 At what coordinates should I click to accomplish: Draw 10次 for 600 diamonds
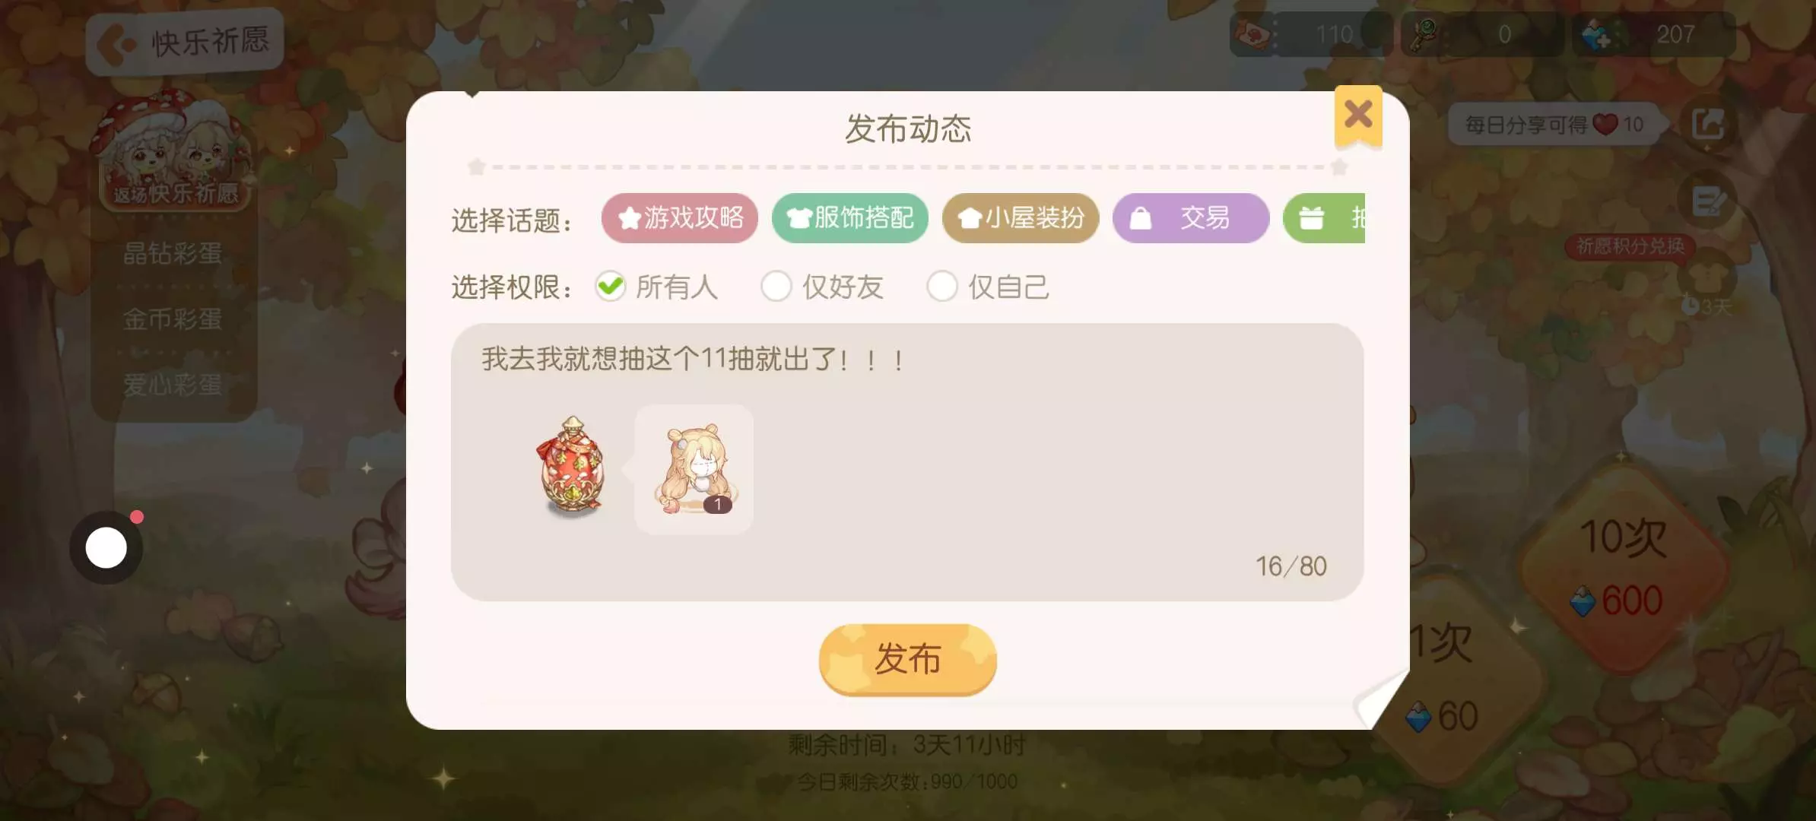click(1624, 569)
